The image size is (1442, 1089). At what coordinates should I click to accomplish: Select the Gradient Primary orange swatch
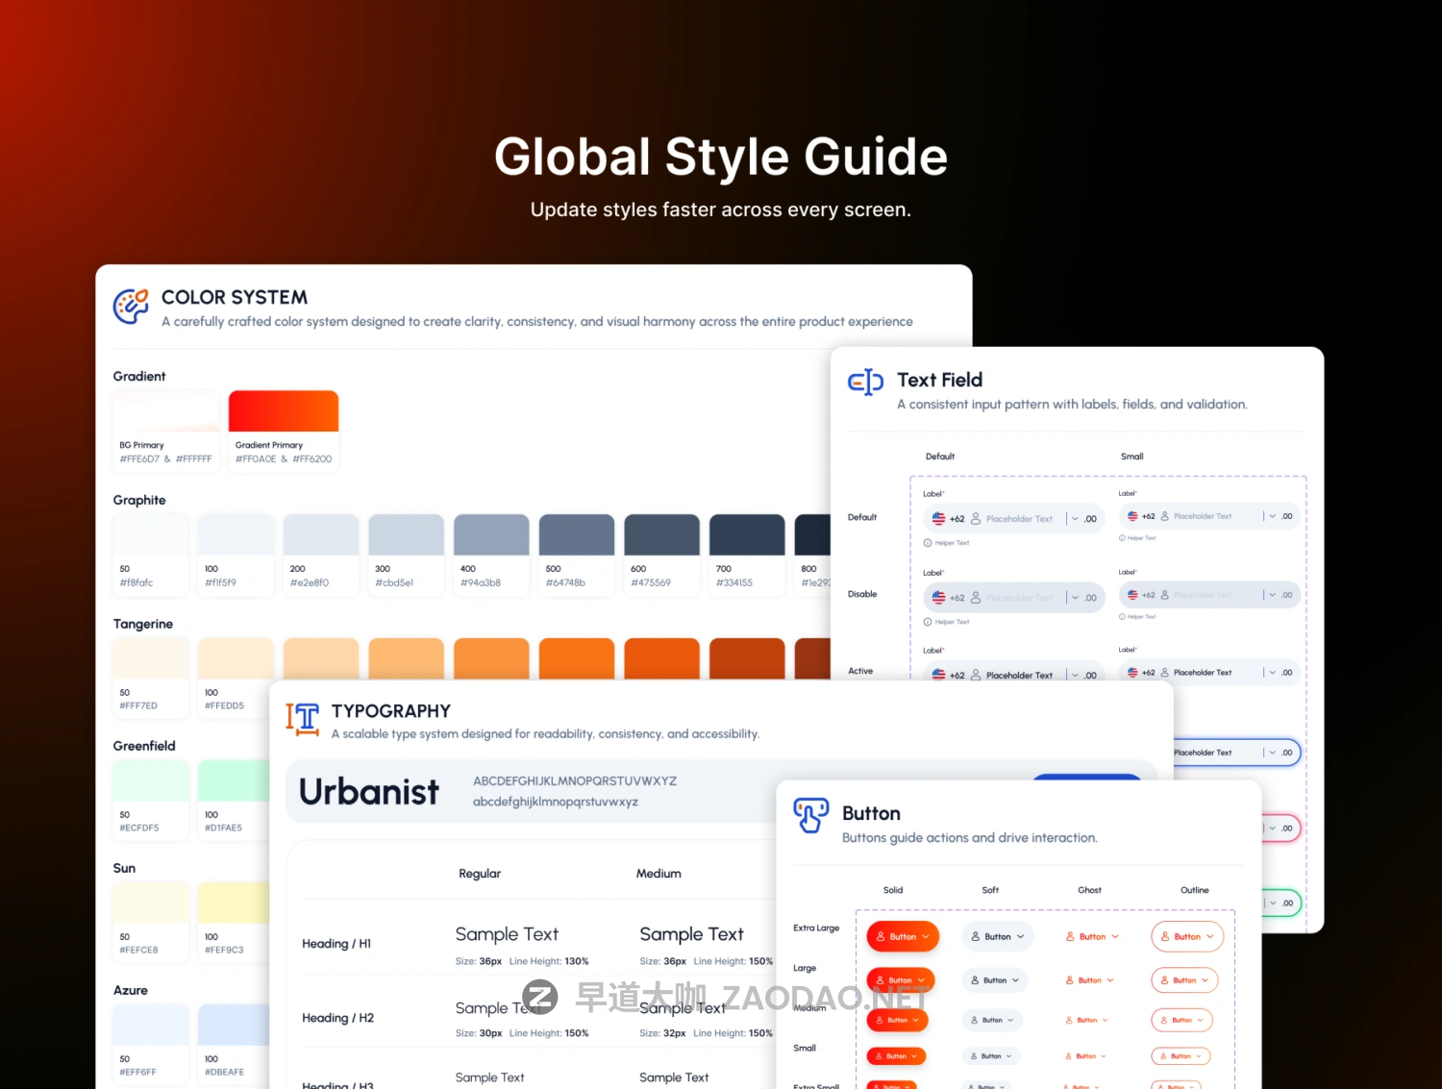coord(284,411)
